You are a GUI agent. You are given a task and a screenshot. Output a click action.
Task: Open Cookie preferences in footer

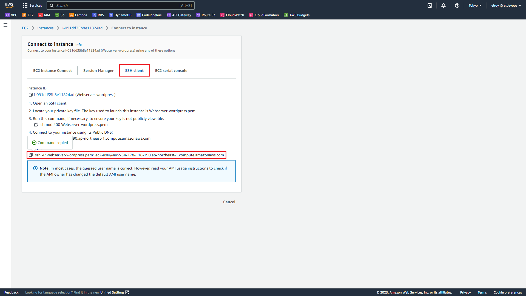tap(508, 292)
